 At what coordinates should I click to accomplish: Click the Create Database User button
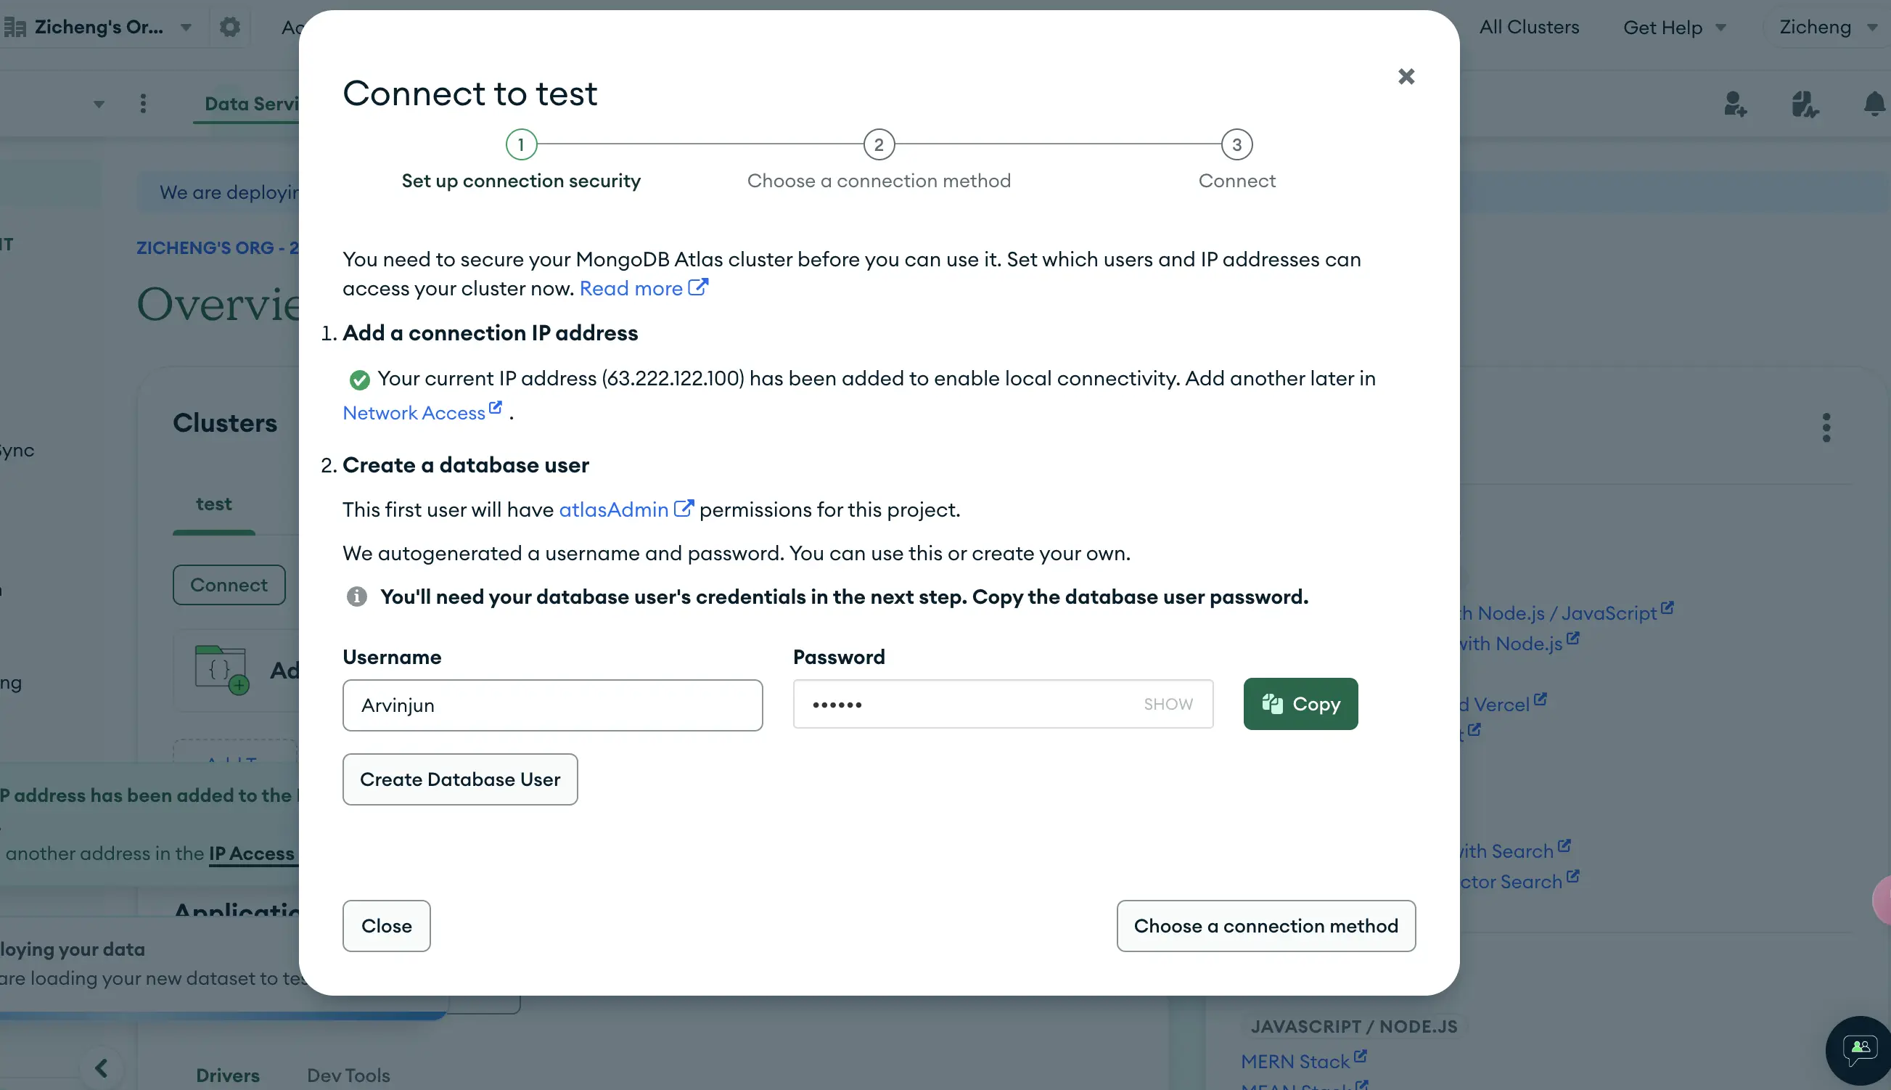tap(460, 778)
